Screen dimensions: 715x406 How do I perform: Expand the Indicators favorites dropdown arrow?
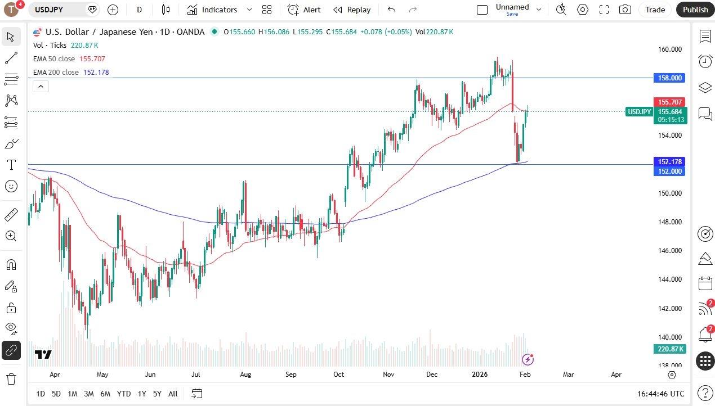pos(249,10)
